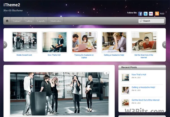The height and width of the screenshot is (117, 170).
Task: Open the Shortcodes menu item
Action: (x=56, y=21)
